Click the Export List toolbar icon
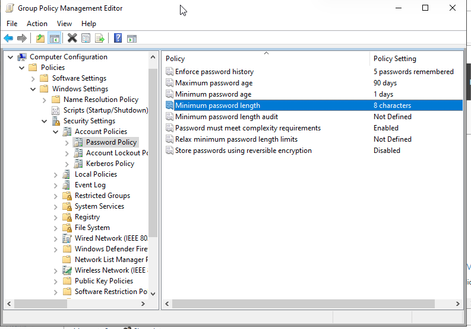Image resolution: width=471 pixels, height=329 pixels. tap(99, 38)
